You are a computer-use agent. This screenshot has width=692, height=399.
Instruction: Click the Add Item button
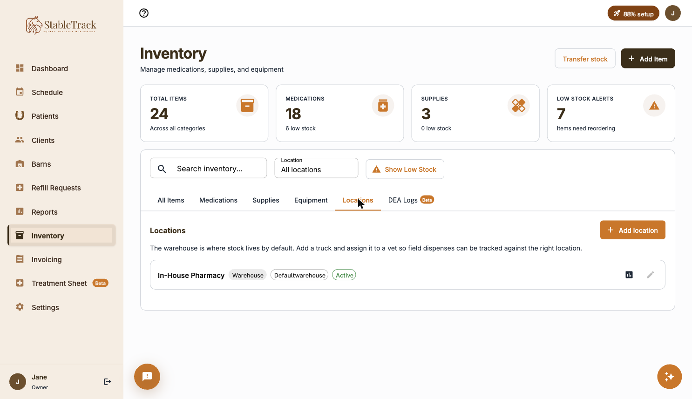[648, 59]
